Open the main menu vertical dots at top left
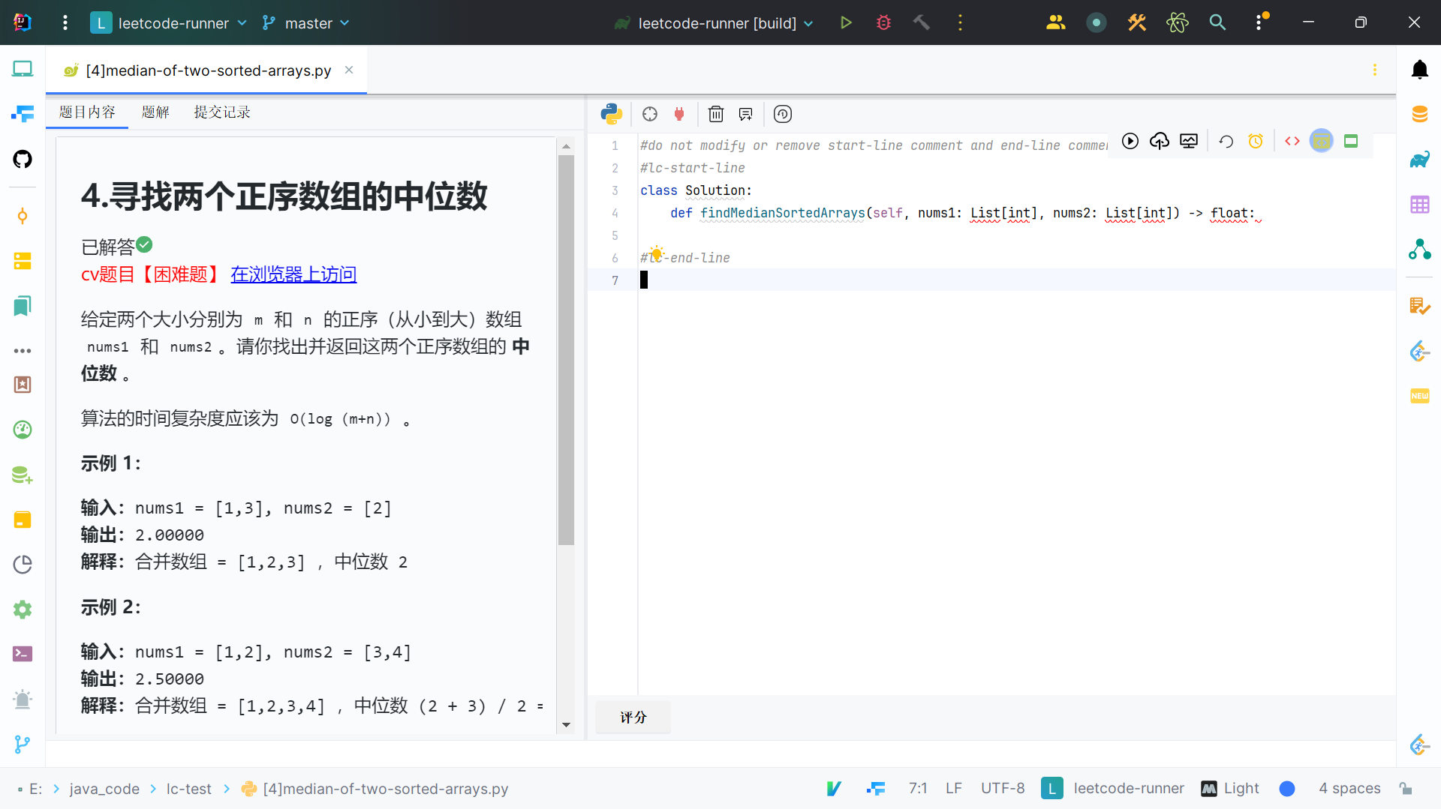This screenshot has height=809, width=1441. click(65, 22)
